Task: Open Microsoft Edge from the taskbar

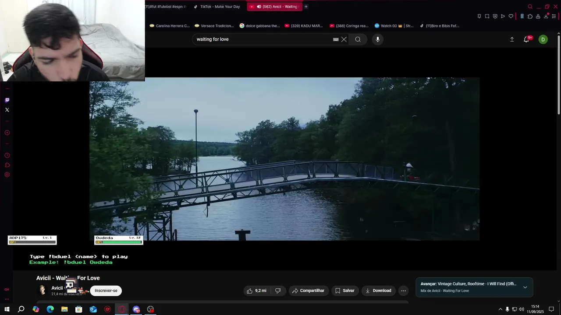Action: coord(50,309)
